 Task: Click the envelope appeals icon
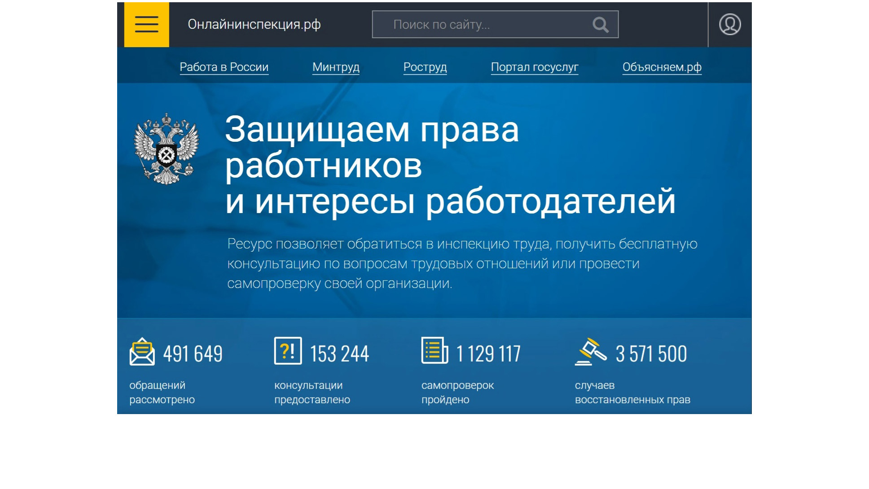click(142, 352)
